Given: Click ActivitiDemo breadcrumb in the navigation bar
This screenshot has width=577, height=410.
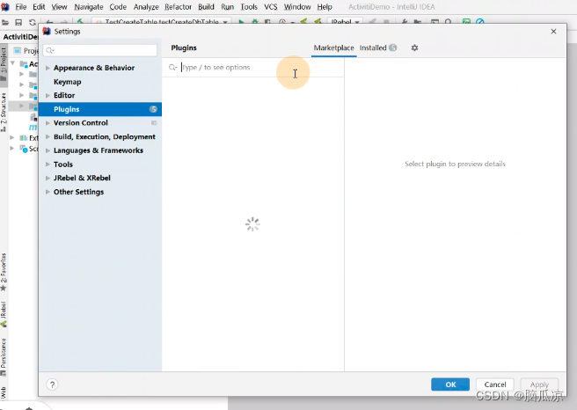Looking at the screenshot, I should pos(20,37).
